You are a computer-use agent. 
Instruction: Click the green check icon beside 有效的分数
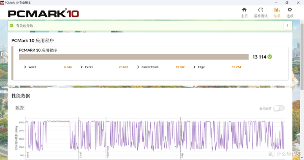point(12,26)
